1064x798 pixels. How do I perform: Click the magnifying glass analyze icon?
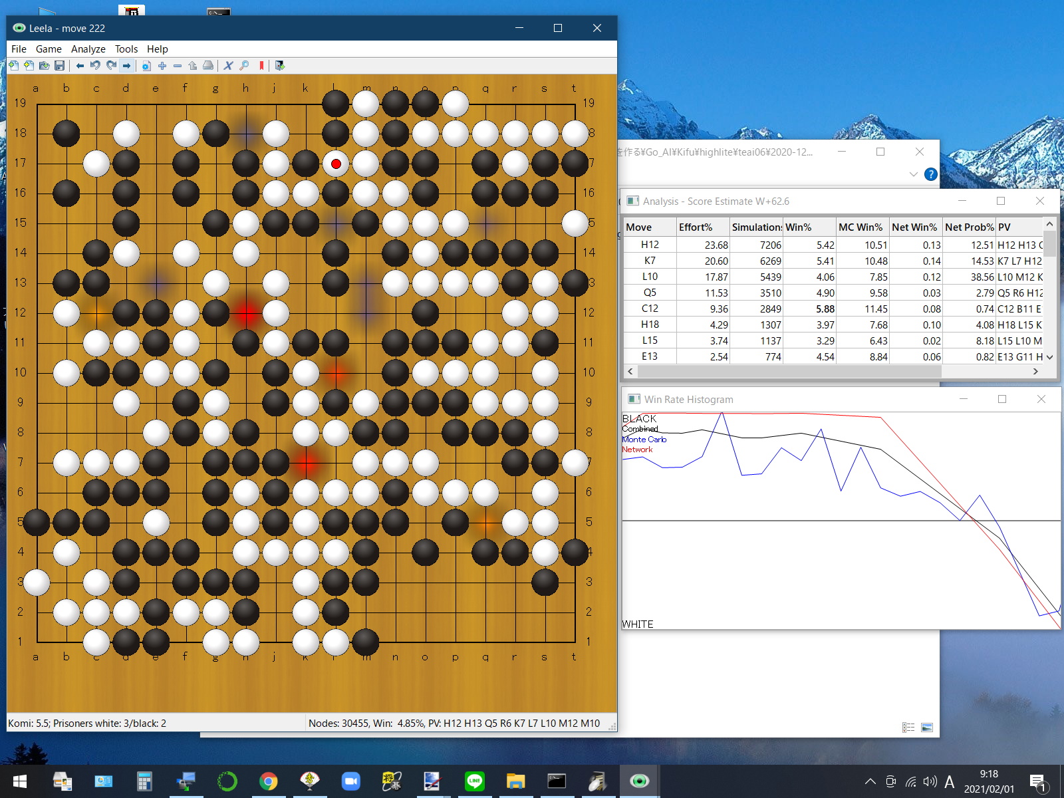pyautogui.click(x=244, y=65)
